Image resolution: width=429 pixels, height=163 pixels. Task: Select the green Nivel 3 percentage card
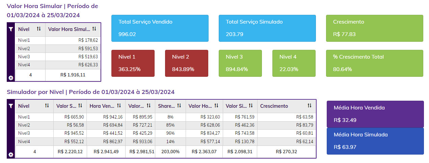tap(240, 63)
